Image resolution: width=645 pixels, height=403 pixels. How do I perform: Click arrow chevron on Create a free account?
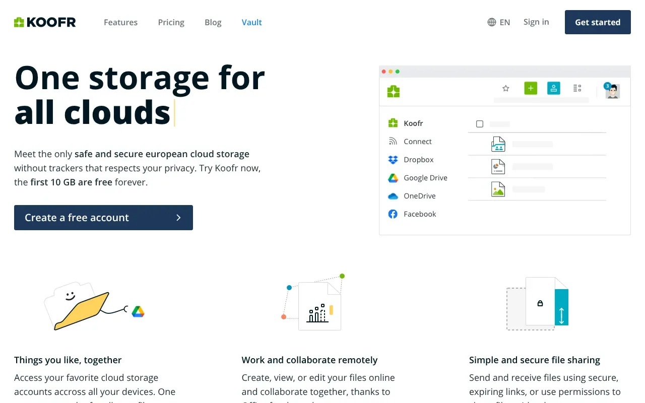[x=178, y=218]
